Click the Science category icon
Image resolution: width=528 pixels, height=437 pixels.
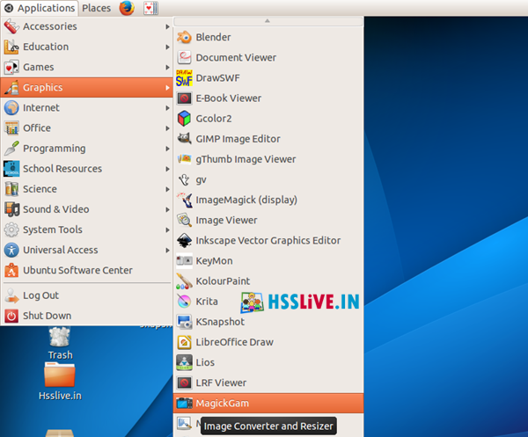(x=11, y=189)
